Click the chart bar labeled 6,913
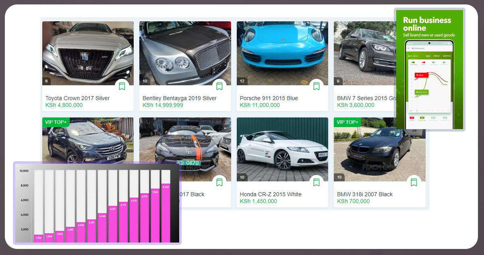The image size is (484, 255). (145, 218)
